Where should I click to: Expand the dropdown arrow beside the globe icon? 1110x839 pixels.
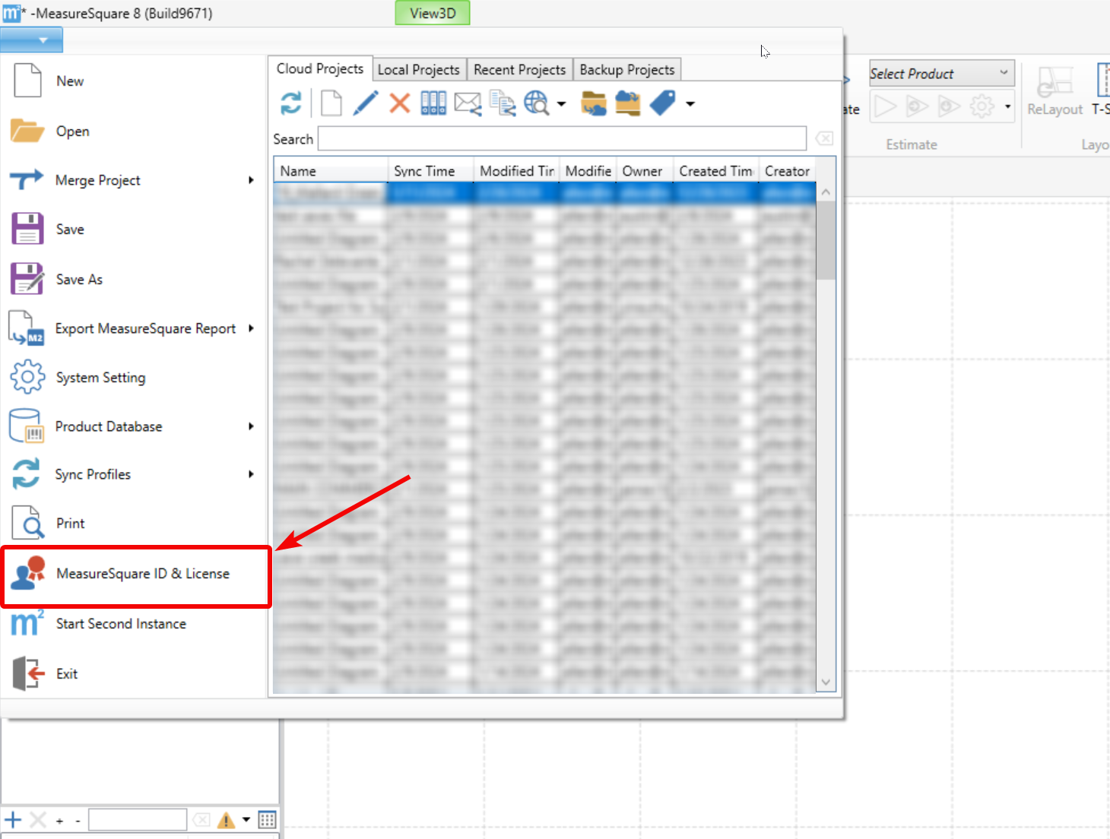(x=562, y=103)
